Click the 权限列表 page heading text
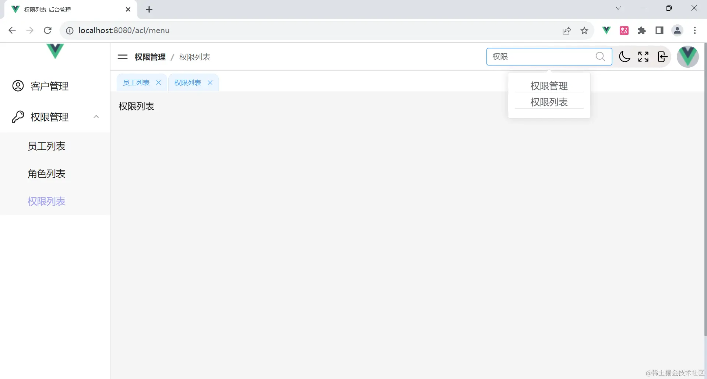The width and height of the screenshot is (707, 379). click(x=136, y=106)
